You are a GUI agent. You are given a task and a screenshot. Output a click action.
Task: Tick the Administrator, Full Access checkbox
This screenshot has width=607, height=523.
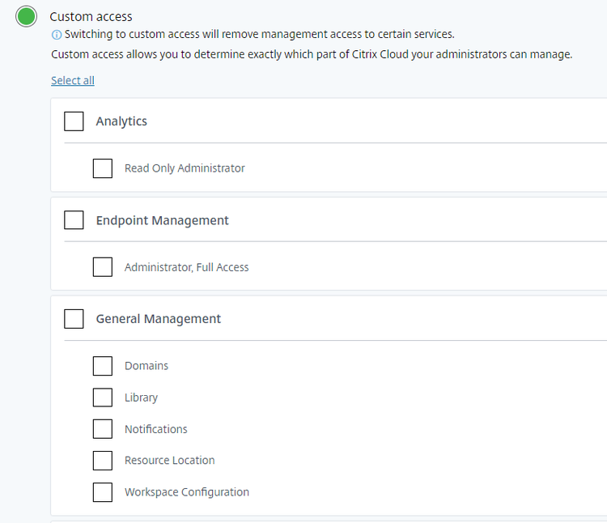103,267
